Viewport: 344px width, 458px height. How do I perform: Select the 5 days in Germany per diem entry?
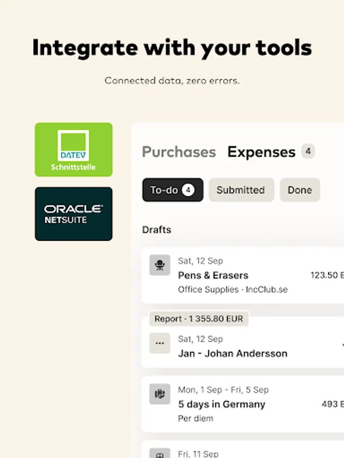point(221,404)
